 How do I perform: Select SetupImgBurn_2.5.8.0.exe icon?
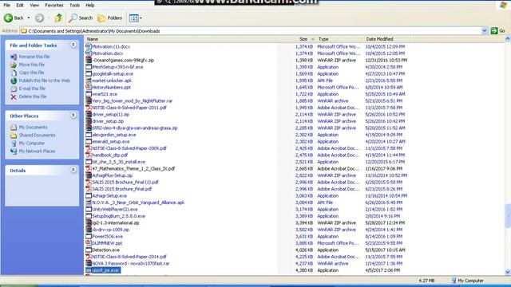pos(89,216)
